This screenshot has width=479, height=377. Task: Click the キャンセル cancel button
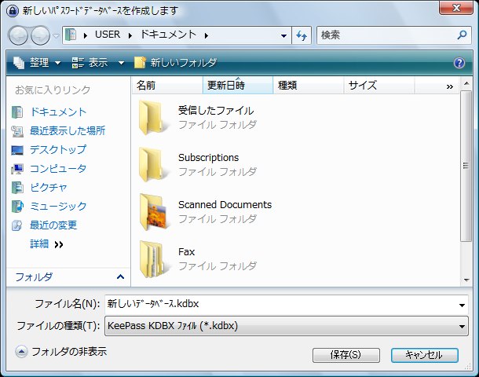(424, 355)
